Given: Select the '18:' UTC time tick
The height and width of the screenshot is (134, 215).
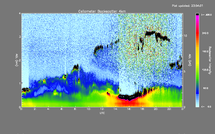Looking at the screenshot, I should 142,109.
